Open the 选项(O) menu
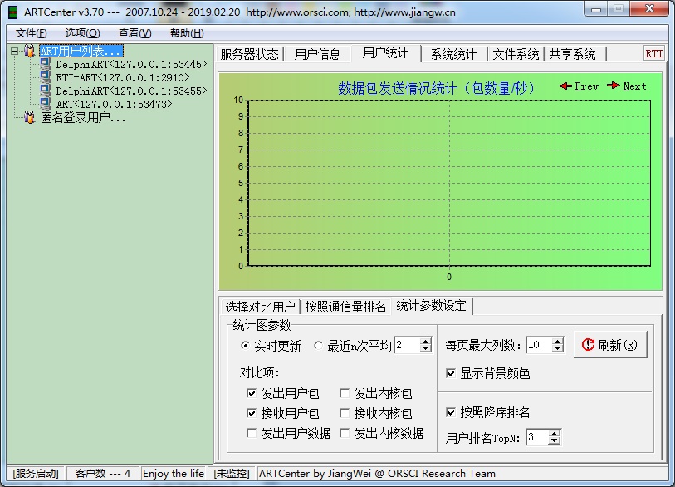 (82, 33)
